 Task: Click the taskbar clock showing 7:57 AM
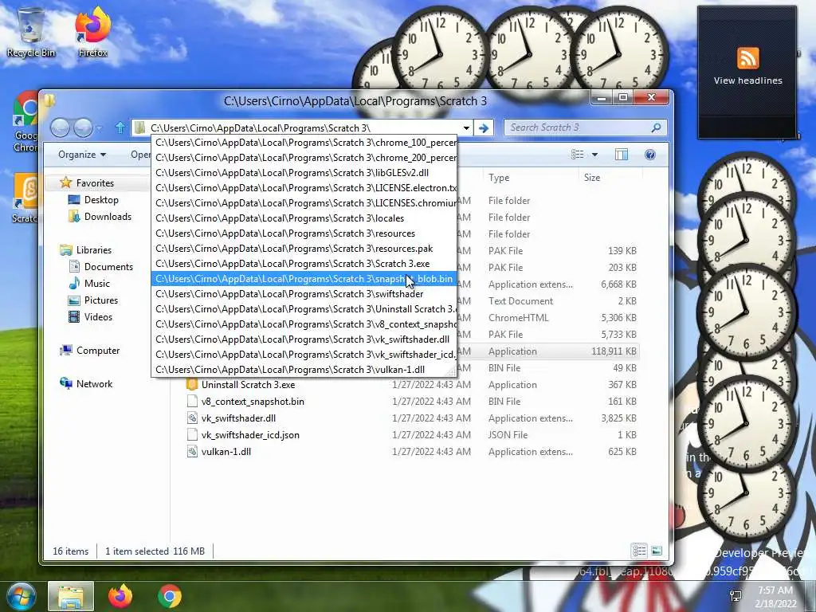point(775,596)
